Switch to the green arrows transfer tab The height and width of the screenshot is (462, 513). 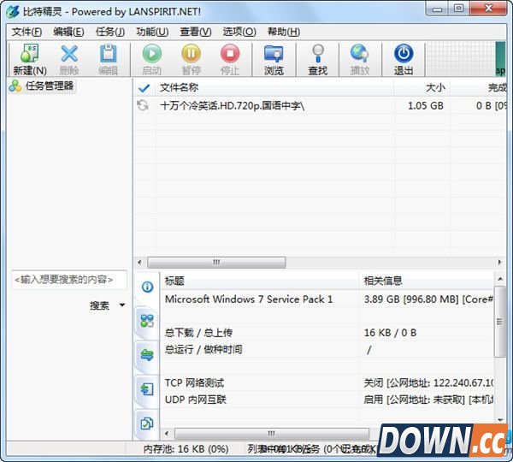(147, 355)
